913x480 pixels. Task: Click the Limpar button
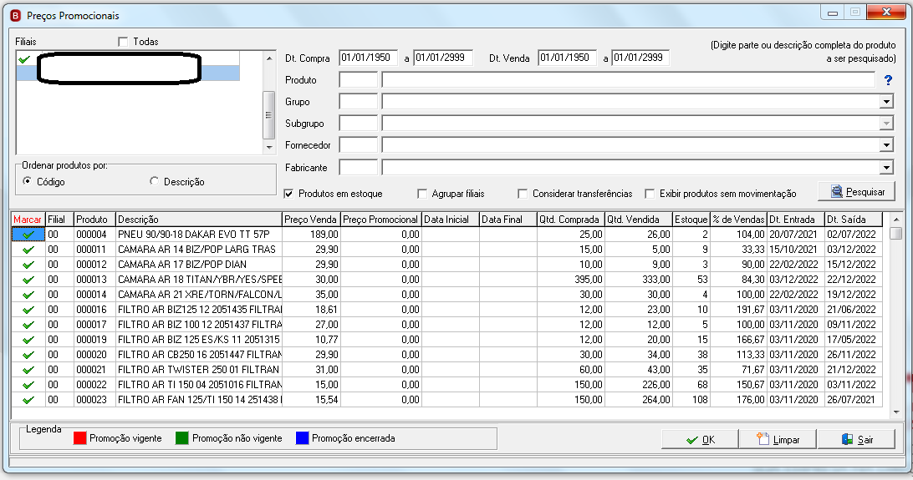778,439
